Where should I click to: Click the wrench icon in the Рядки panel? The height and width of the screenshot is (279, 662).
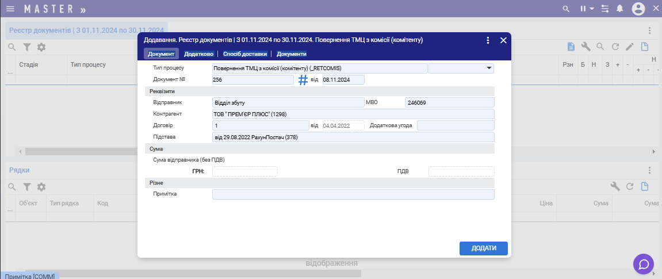tap(615, 186)
